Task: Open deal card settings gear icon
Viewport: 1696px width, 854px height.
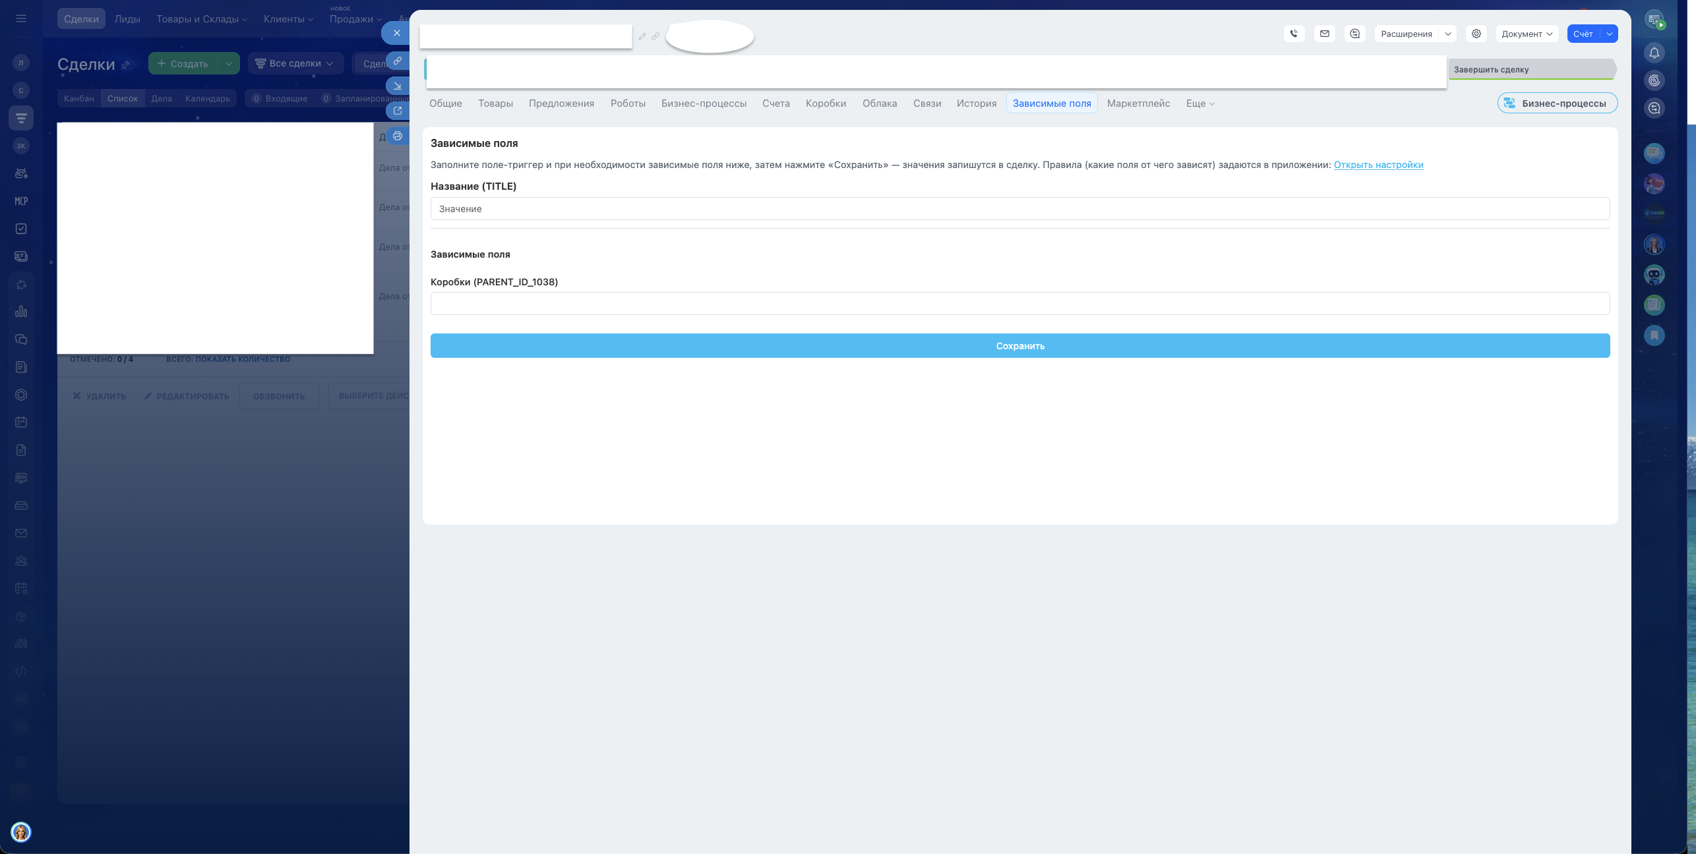Action: (1476, 34)
